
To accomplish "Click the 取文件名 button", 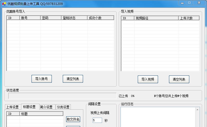I will pyautogui.click(x=73, y=119).
